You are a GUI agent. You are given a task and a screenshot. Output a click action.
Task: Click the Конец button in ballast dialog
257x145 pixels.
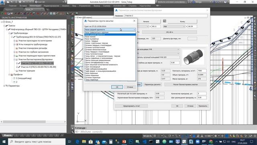[182, 21]
